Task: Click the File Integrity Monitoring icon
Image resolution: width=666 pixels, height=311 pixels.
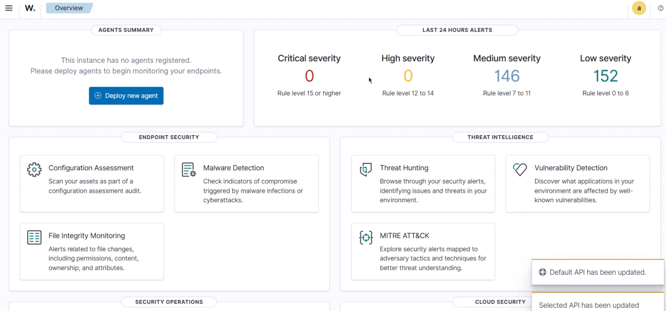Action: [x=34, y=238]
